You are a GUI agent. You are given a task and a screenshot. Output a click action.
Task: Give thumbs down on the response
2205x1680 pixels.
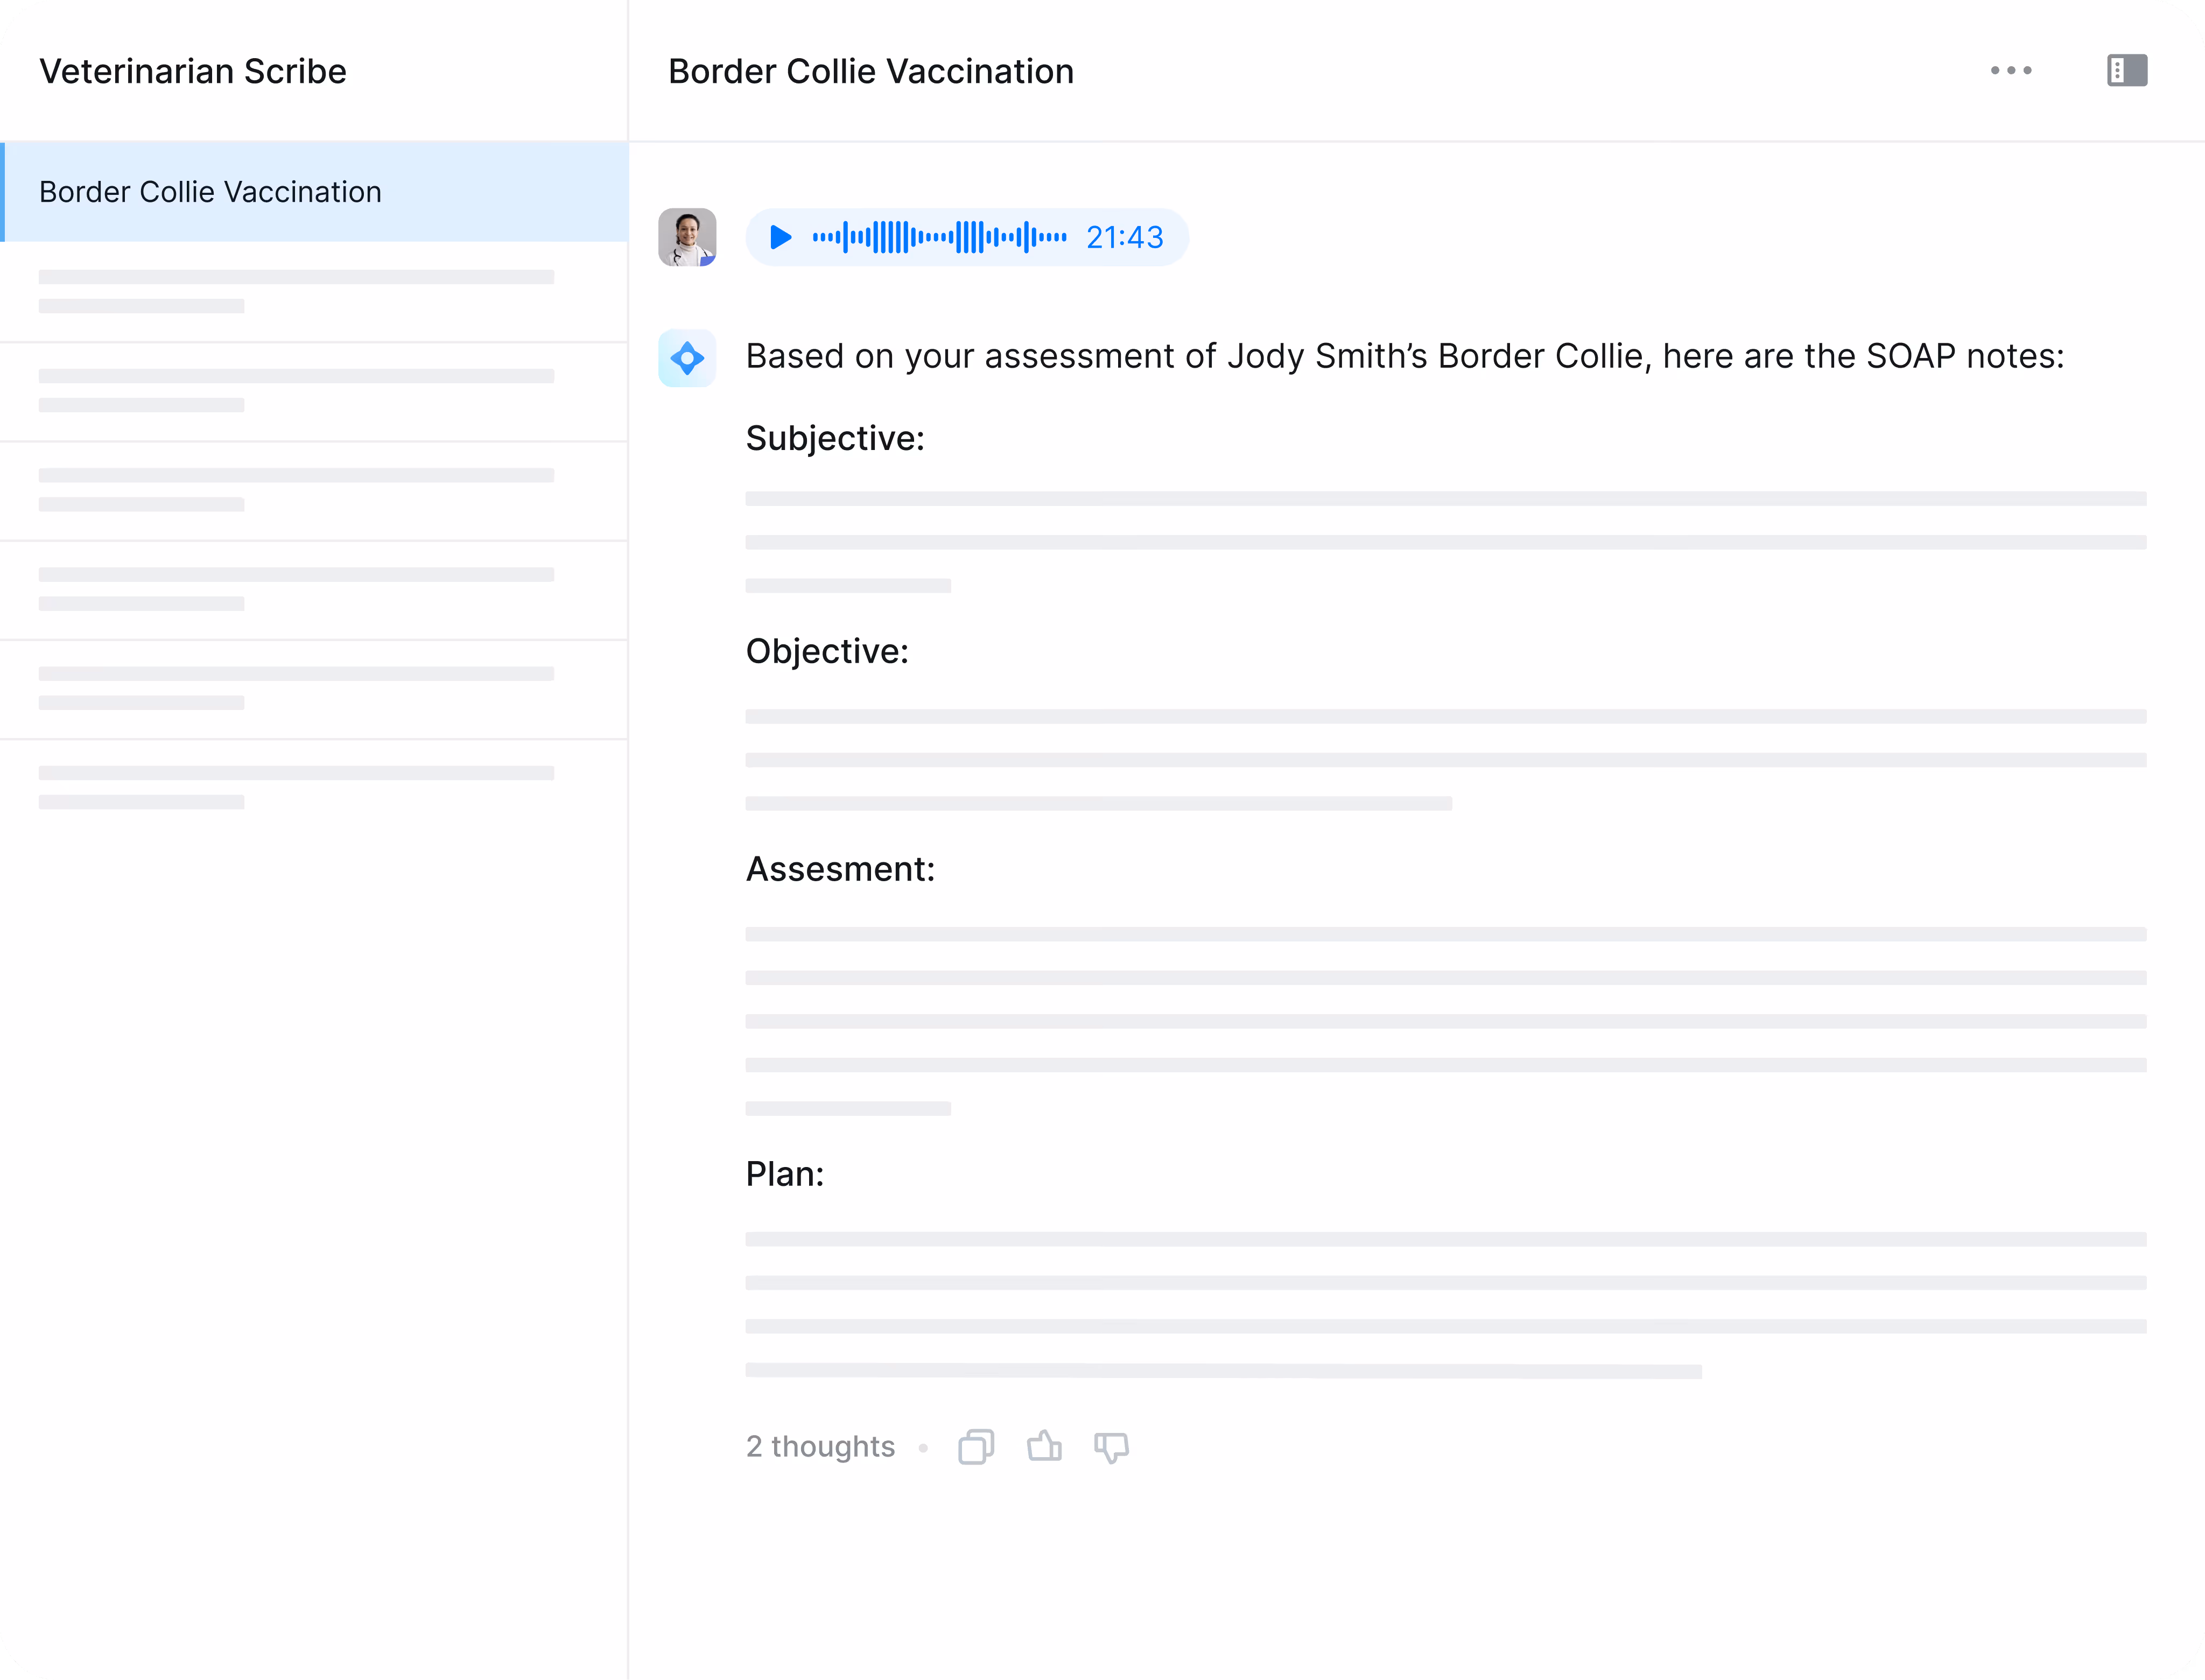click(1111, 1447)
